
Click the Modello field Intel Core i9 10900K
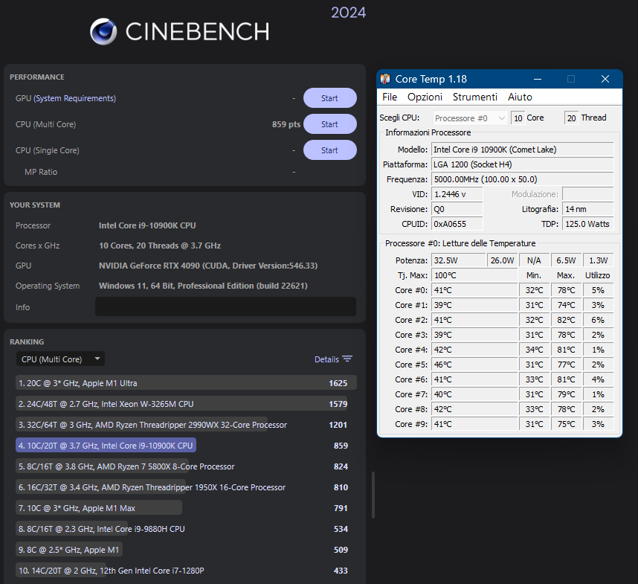[523, 150]
